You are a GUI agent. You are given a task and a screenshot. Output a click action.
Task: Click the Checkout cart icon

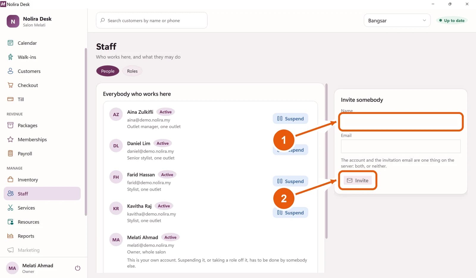(x=10, y=85)
